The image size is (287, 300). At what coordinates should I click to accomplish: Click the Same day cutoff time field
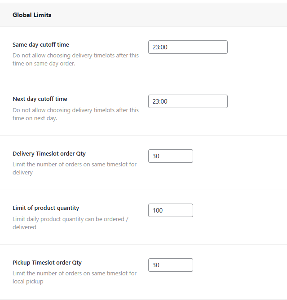click(188, 47)
